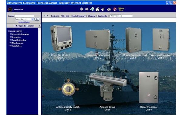The image size is (182, 115).
Task: Open the Parts List link
Action: (55, 16)
